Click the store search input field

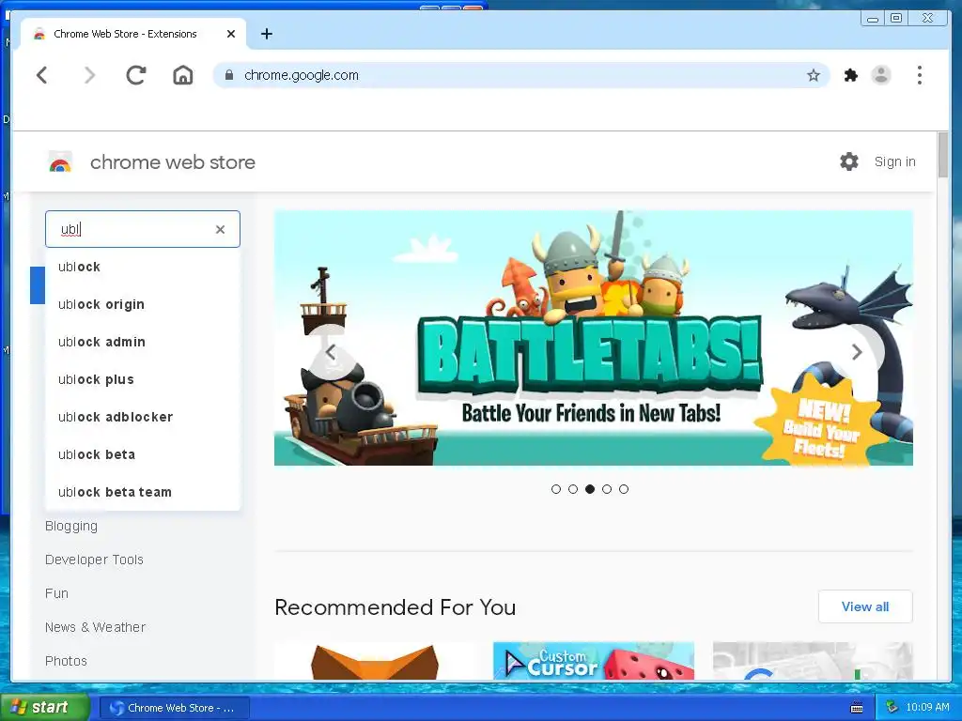[x=143, y=229]
